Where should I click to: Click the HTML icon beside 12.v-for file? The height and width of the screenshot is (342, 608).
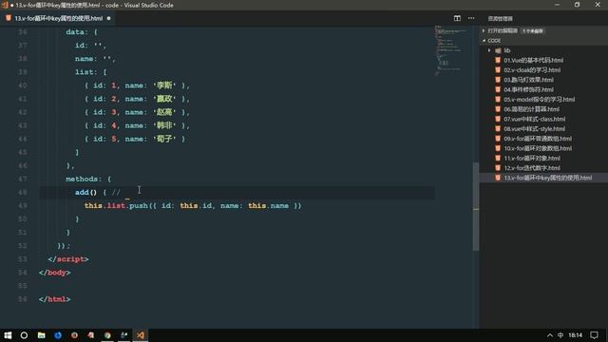tap(498, 168)
